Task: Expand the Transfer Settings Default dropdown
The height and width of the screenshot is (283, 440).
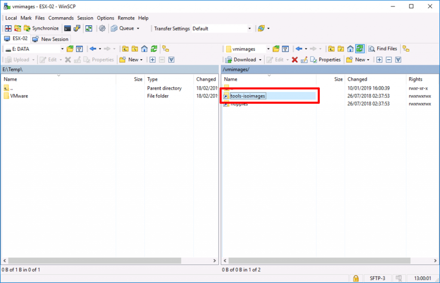Action: click(x=249, y=29)
